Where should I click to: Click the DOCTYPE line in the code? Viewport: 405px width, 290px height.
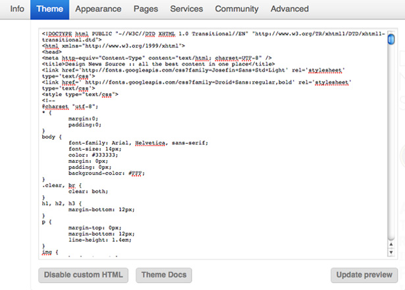213,37
